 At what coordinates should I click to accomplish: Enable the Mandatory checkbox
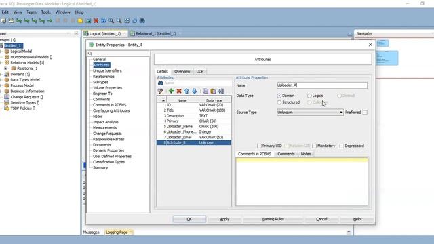tap(315, 146)
